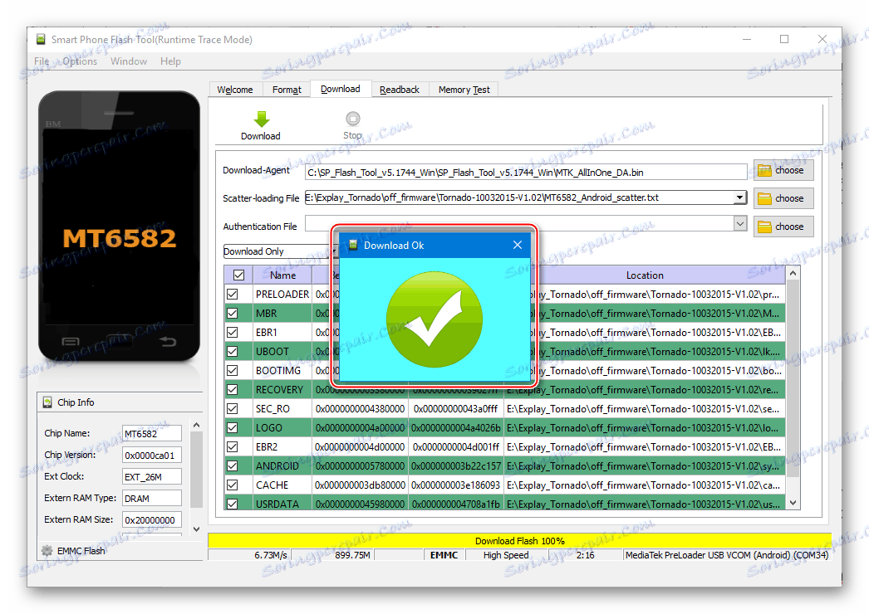
Task: Uncheck the EBR1 partition checkbox
Action: 233,332
